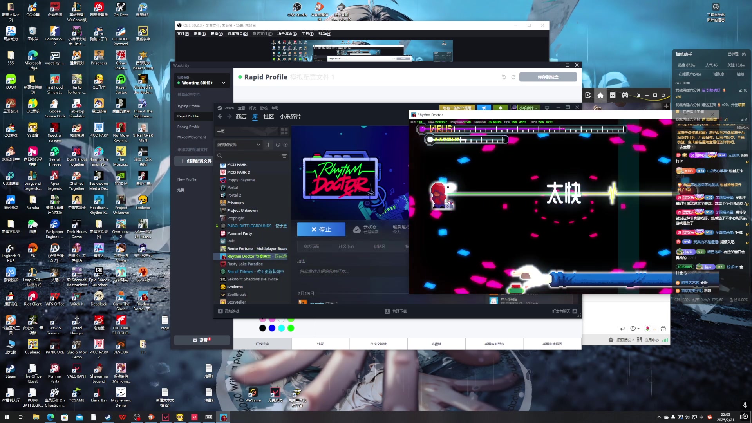752x423 pixels.
Task: Click gamepad icon in streaming toolbar
Action: coord(625,95)
